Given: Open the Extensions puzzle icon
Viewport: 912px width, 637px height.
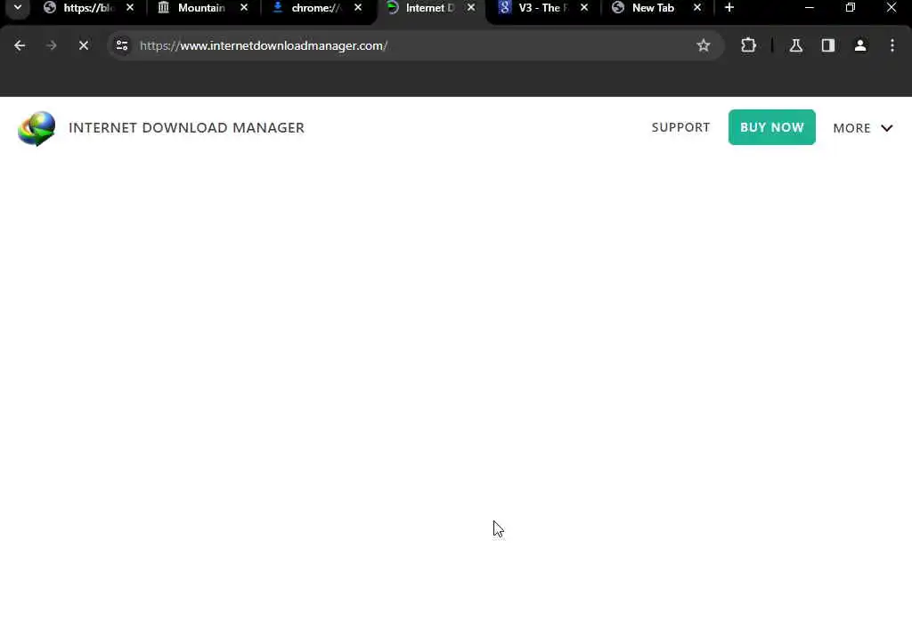Looking at the screenshot, I should coord(748,45).
